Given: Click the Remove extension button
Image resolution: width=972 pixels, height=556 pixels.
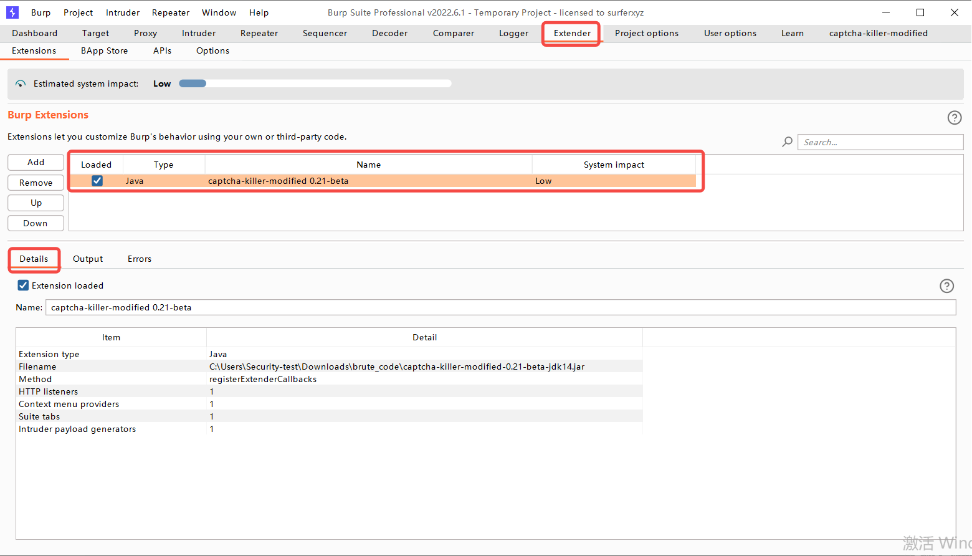Looking at the screenshot, I should coord(36,183).
